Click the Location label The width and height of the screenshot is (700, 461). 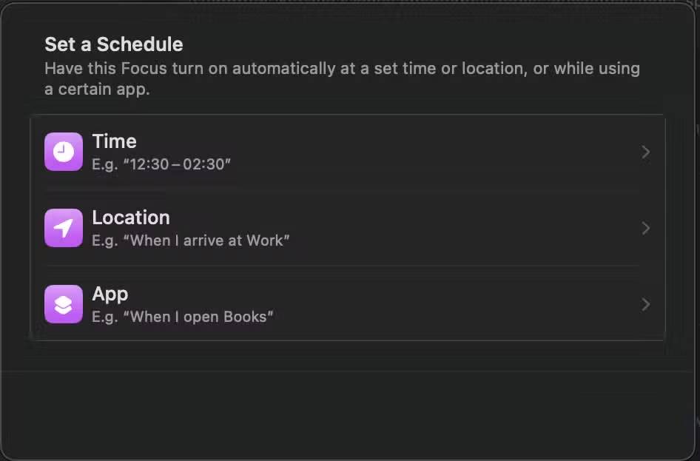coord(131,217)
